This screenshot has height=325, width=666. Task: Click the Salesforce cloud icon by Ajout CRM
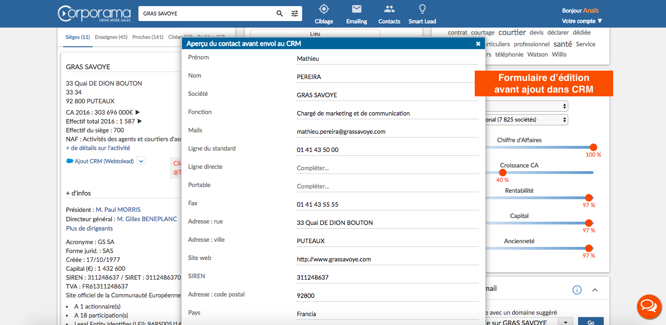click(70, 161)
